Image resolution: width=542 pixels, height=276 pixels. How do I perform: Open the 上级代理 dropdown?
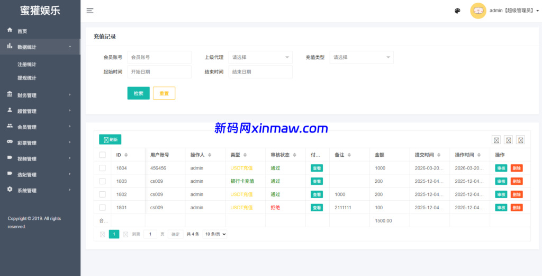point(260,57)
